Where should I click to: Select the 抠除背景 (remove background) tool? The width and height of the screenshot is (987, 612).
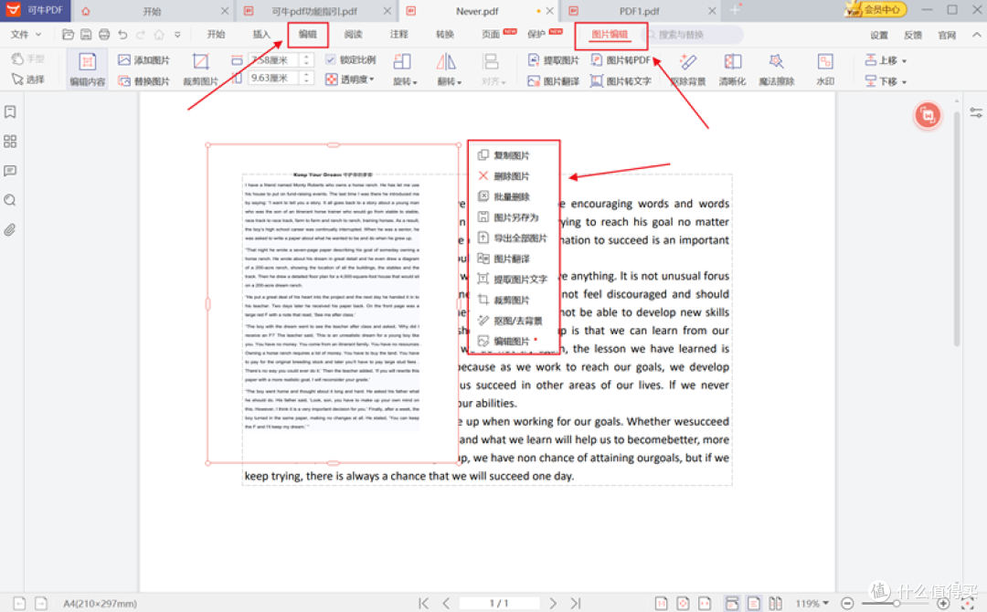click(x=688, y=69)
